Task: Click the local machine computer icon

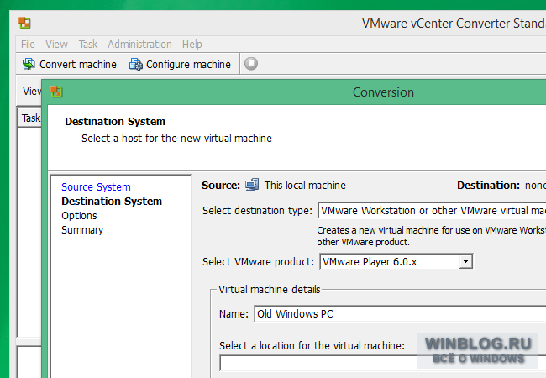Action: pos(252,185)
